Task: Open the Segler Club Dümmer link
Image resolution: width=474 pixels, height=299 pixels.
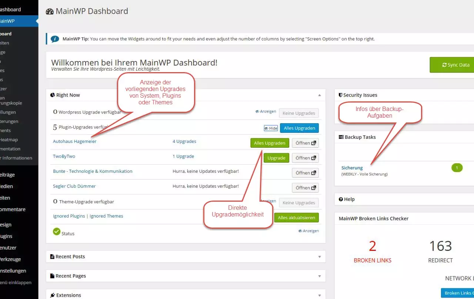Action: (x=74, y=186)
